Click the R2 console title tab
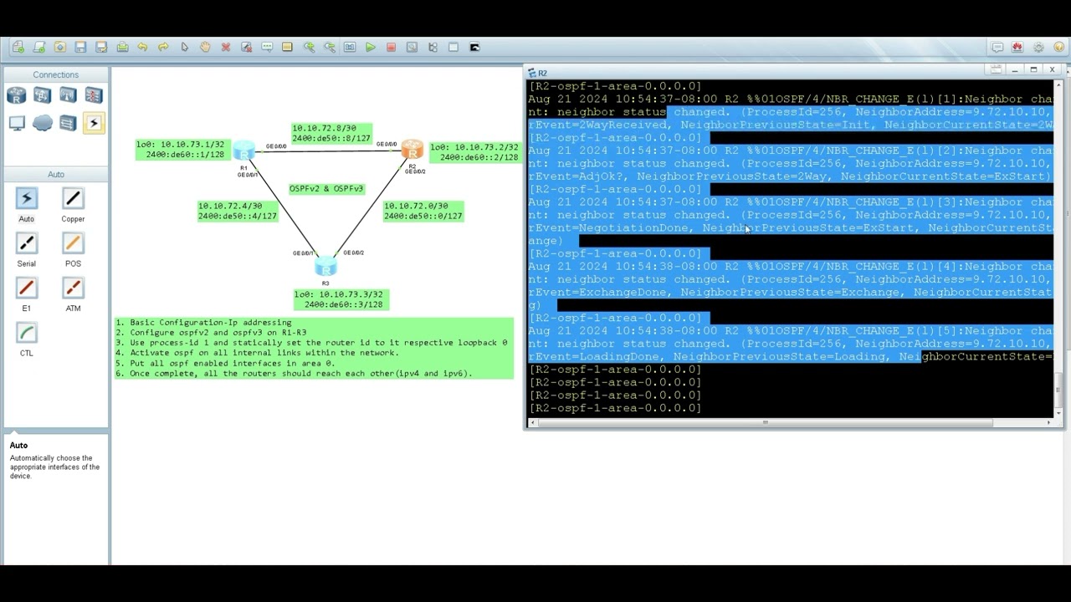This screenshot has width=1071, height=602. (x=538, y=73)
